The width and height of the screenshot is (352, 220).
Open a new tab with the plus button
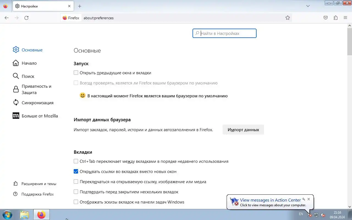[80, 6]
